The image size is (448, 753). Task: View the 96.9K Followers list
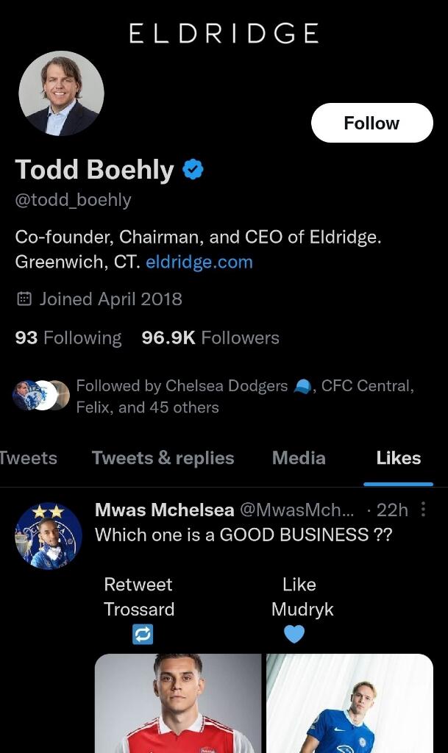point(210,338)
